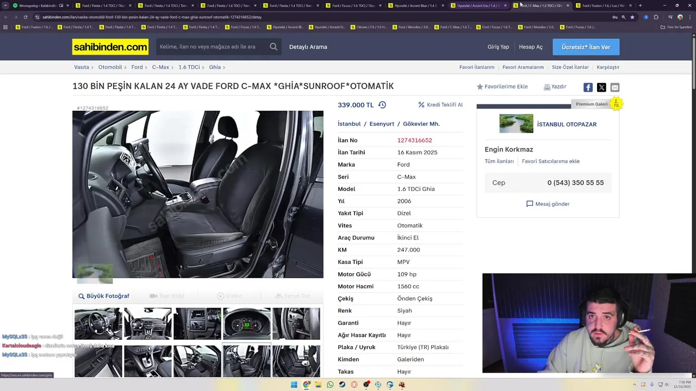The width and height of the screenshot is (696, 391).
Task: Open Steam from the taskbar
Action: [x=342, y=384]
